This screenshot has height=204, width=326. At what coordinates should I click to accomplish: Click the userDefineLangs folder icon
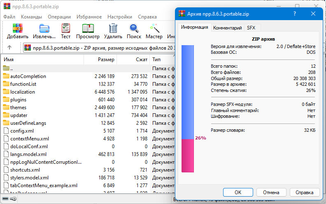pyautogui.click(x=6, y=123)
